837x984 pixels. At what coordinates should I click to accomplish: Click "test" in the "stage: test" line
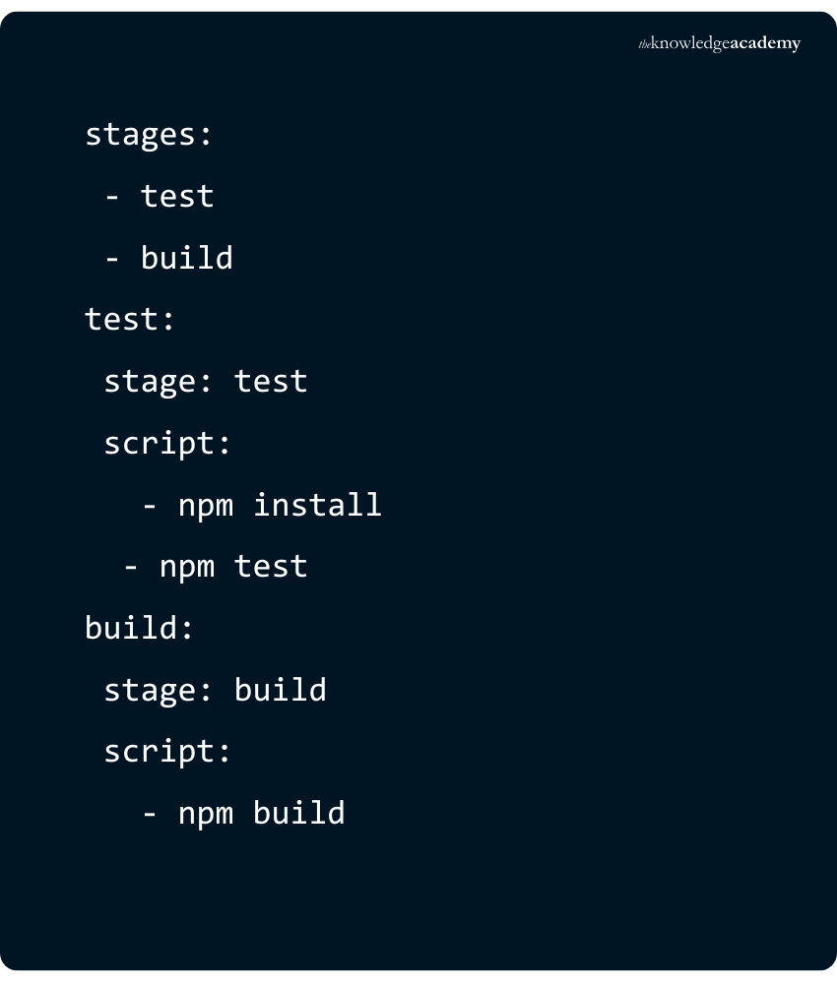pos(271,381)
